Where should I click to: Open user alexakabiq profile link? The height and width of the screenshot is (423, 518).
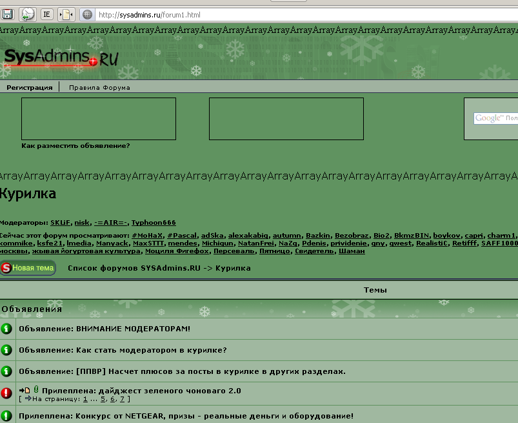[248, 236]
